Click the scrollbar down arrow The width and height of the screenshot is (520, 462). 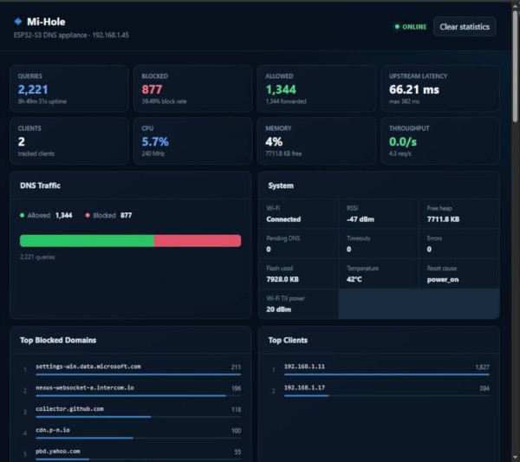[516, 458]
